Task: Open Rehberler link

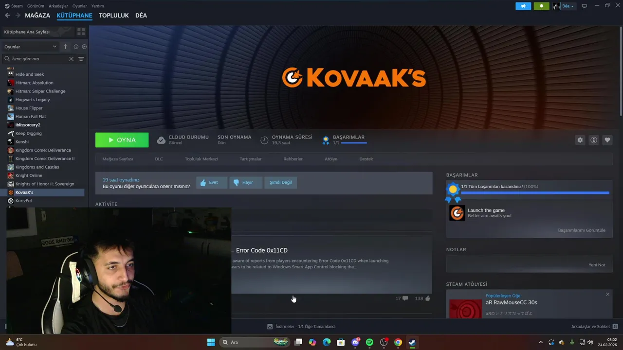Action: point(293,159)
